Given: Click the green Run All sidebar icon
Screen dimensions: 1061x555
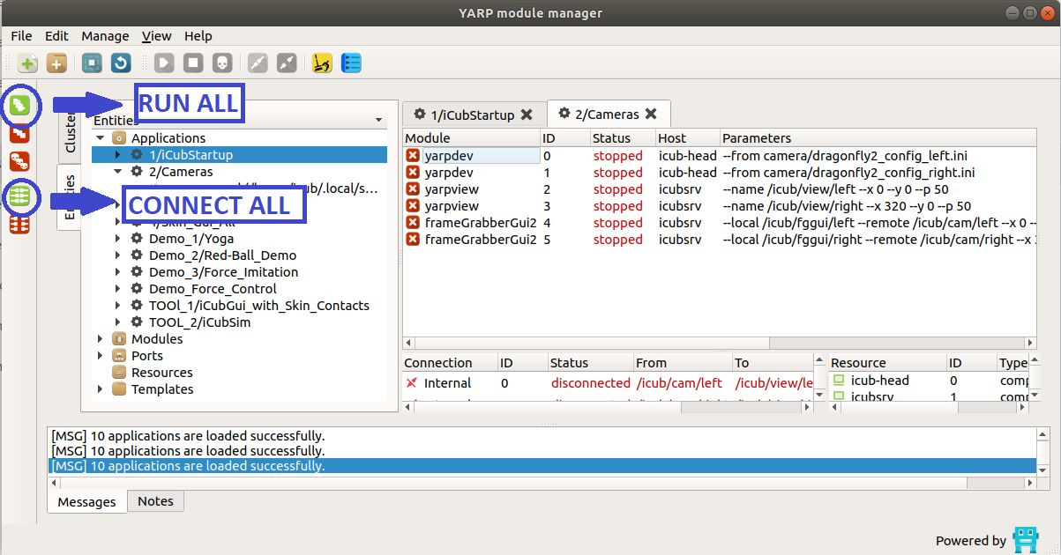Looking at the screenshot, I should tap(19, 106).
